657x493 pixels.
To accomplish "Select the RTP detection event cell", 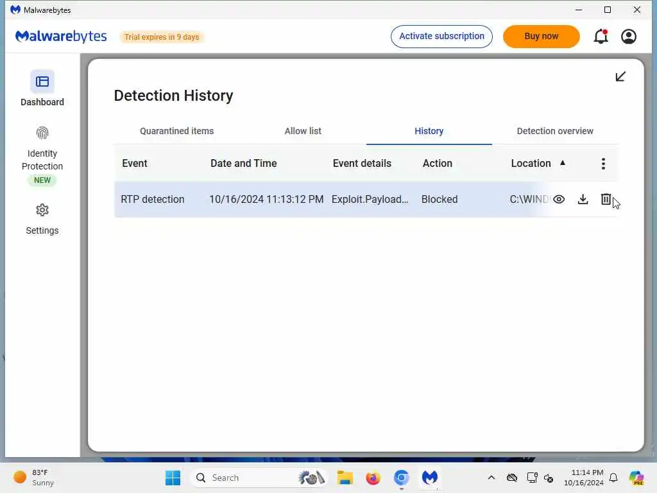I will (153, 199).
